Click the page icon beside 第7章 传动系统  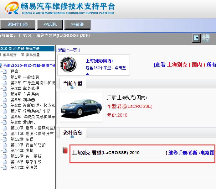tap(5, 111)
